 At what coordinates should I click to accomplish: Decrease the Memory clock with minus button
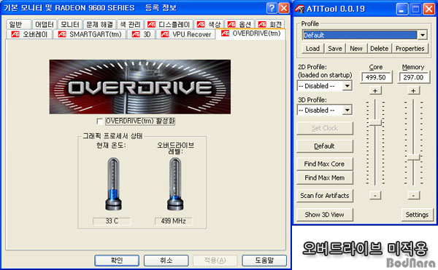(413, 195)
